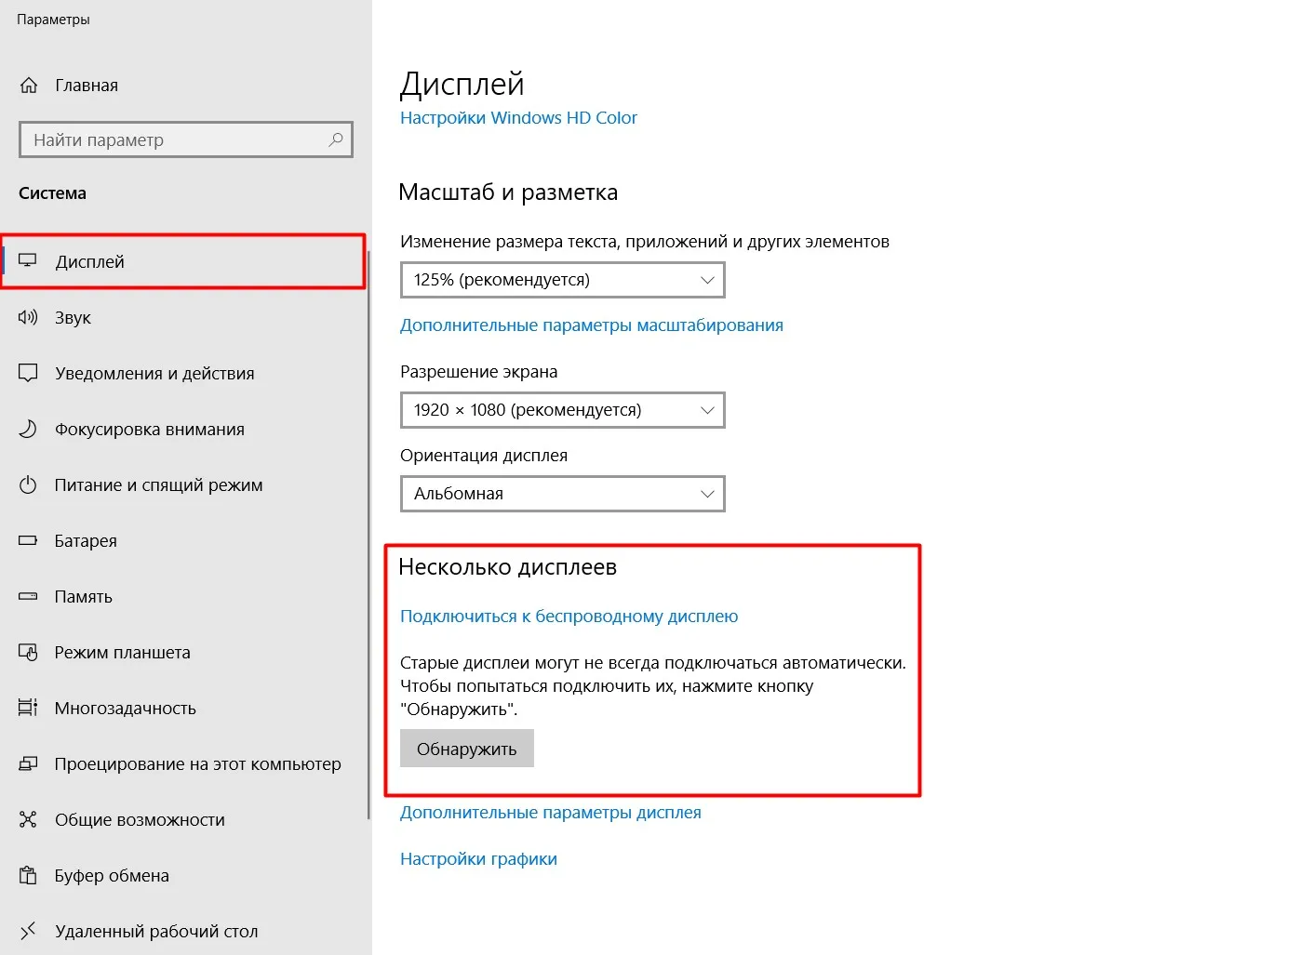
Task: Click the Многозадачность icon
Action: coord(28,708)
